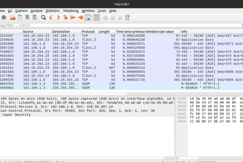Screen dimensions: 243x162
Task: Click hex dump row at offset 0060
Action: (210, 121)
